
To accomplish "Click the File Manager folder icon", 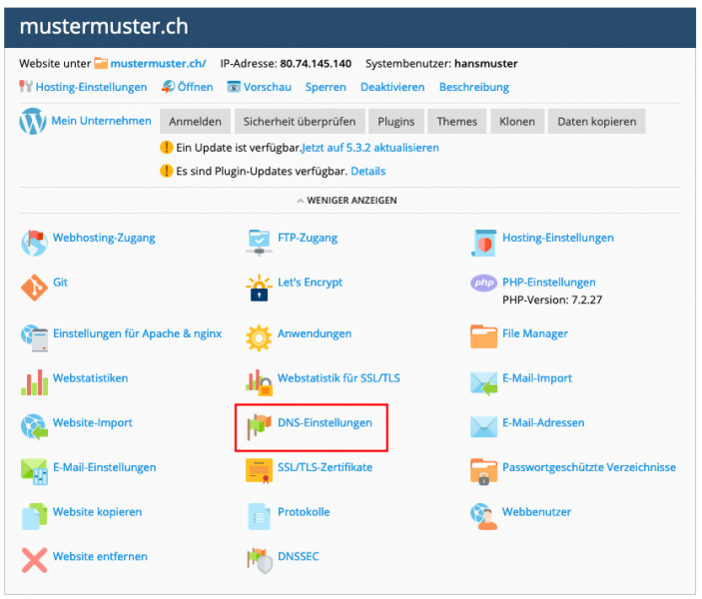I will point(483,335).
